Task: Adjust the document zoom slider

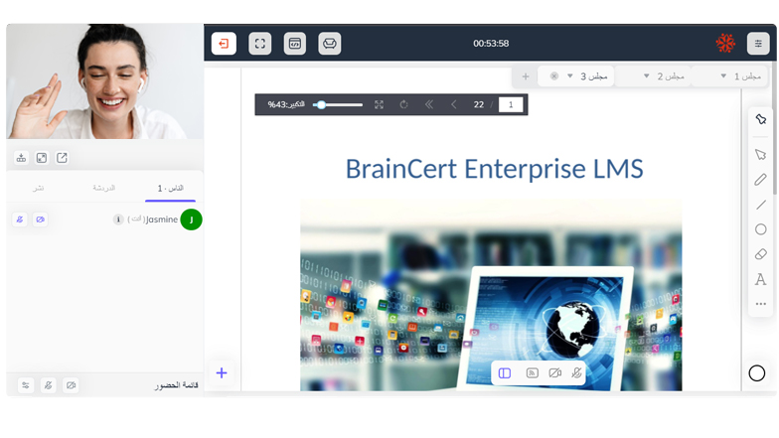Action: (x=338, y=105)
